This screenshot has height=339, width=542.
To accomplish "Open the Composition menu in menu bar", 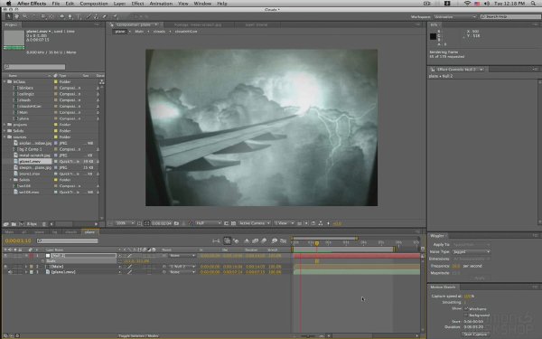I will pos(94,4).
